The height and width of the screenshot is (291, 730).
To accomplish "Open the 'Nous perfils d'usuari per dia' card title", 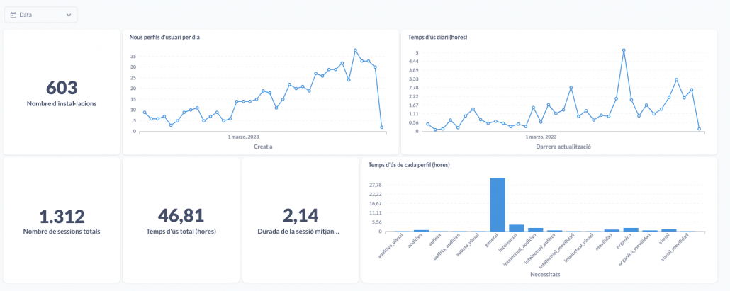I will coord(164,37).
